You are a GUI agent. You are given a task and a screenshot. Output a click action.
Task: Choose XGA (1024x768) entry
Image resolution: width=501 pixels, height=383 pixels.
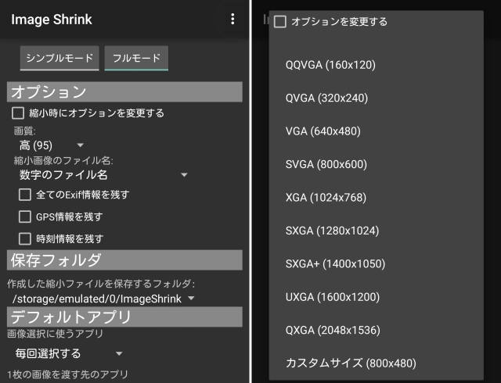376,198
